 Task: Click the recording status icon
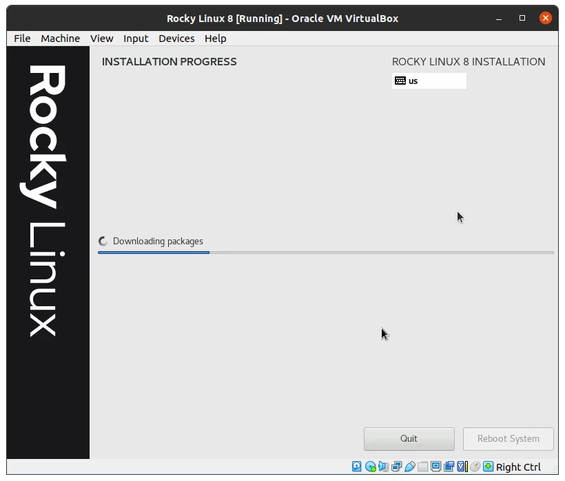(x=448, y=467)
